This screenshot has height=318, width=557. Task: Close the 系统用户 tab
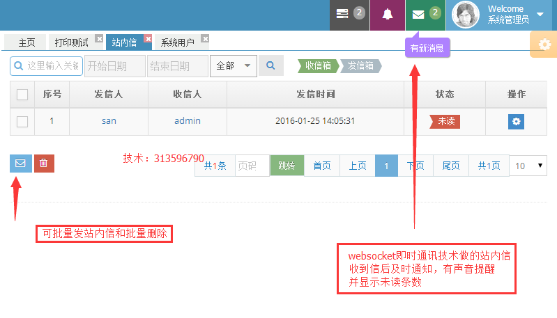205,39
